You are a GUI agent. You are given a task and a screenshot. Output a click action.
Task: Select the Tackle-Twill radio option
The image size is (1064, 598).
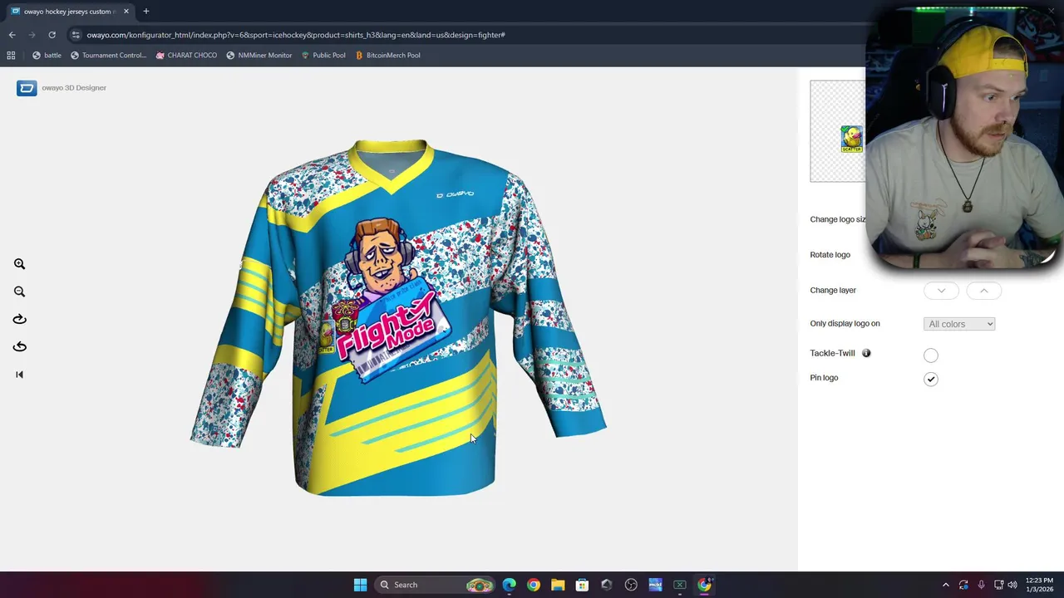931,355
